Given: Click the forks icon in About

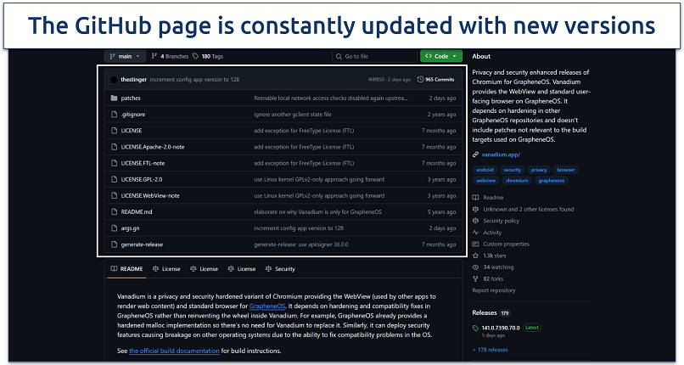Looking at the screenshot, I should 476,278.
